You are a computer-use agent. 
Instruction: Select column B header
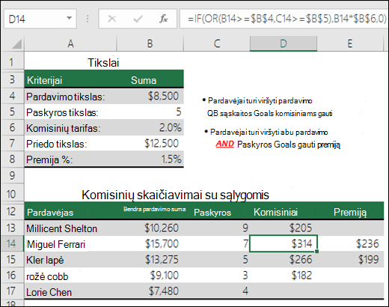coord(150,43)
